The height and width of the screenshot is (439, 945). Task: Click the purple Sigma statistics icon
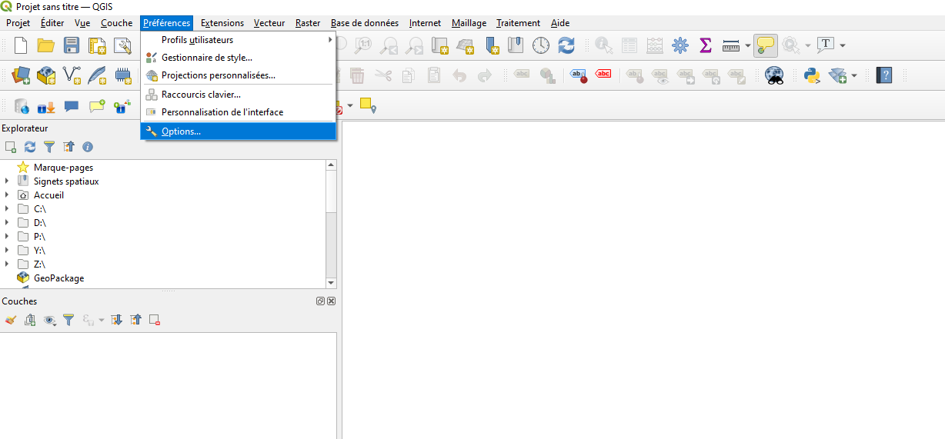coord(705,45)
